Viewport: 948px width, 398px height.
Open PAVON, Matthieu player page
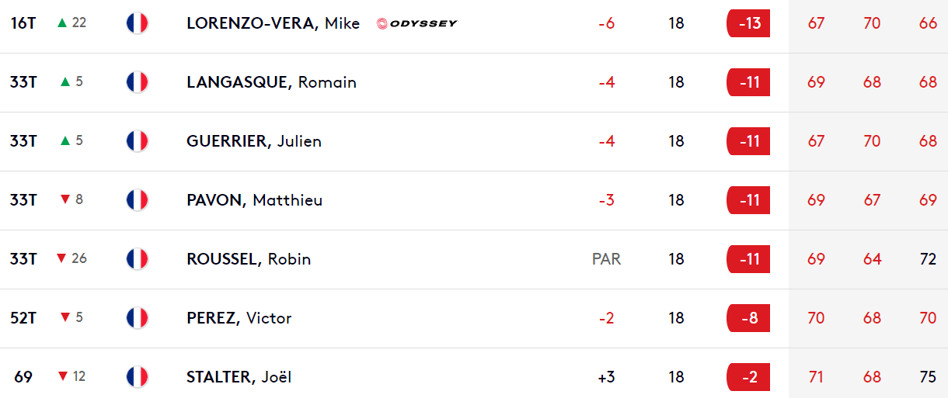[255, 200]
